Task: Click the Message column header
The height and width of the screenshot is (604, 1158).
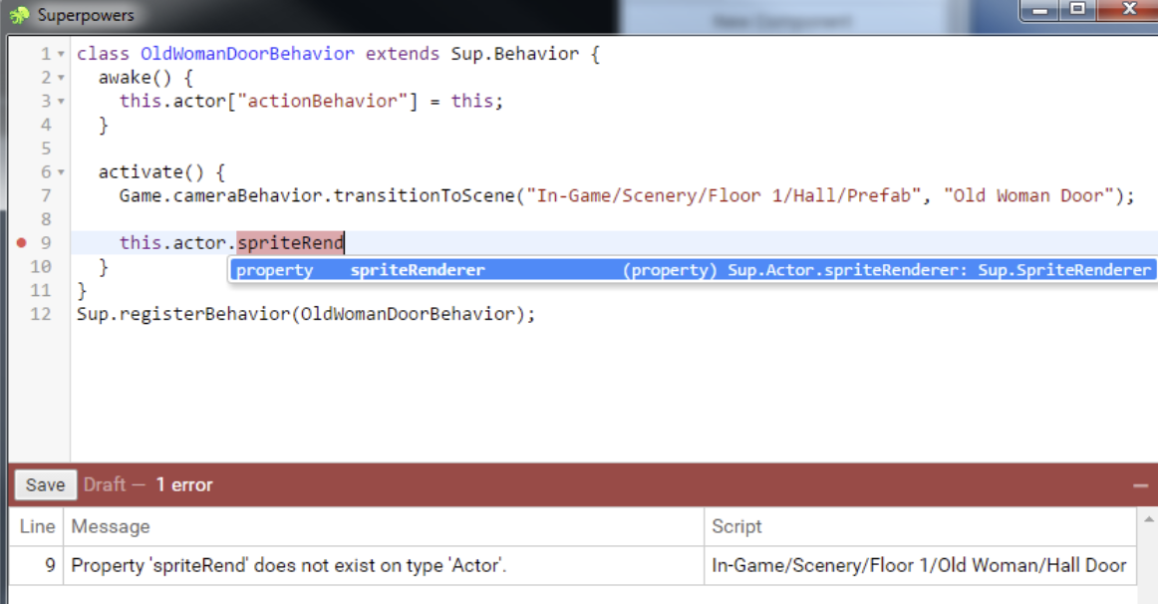Action: click(111, 526)
